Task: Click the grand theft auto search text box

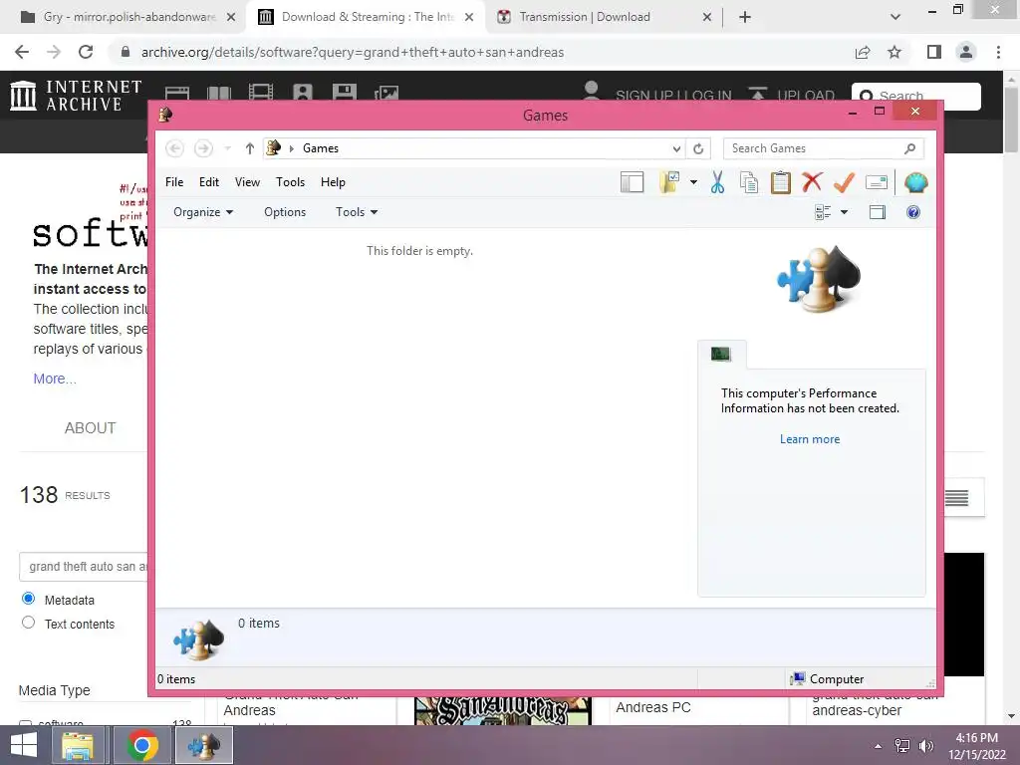Action: click(x=85, y=567)
